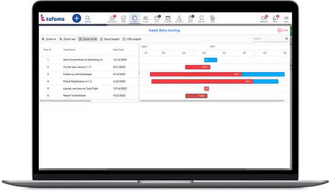Click the red progress bar of Follow up with Developer
Screen dimensions: 330x192
196,74
